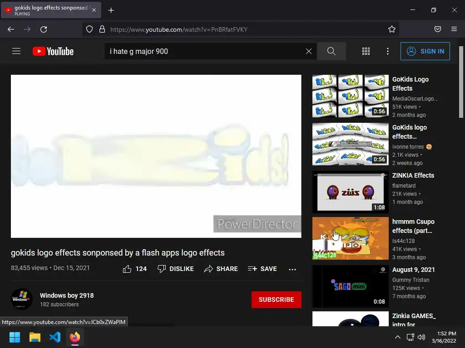
Task: Reload the page in Firefox
Action: (44, 29)
